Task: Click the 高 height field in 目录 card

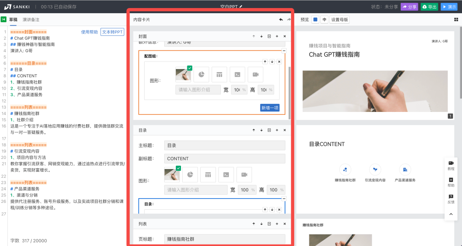Action: (276, 190)
